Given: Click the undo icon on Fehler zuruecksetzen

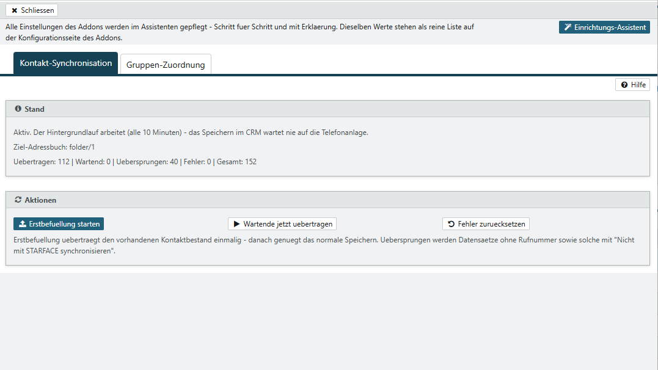Looking at the screenshot, I should coord(451,224).
